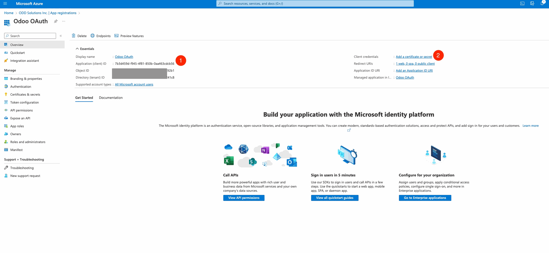Open the directories and subscriptions filter icon
The width and height of the screenshot is (549, 253).
[532, 4]
